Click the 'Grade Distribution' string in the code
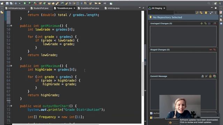Image resolution: width=223 pixels, height=125 pixels. [x=82, y=110]
